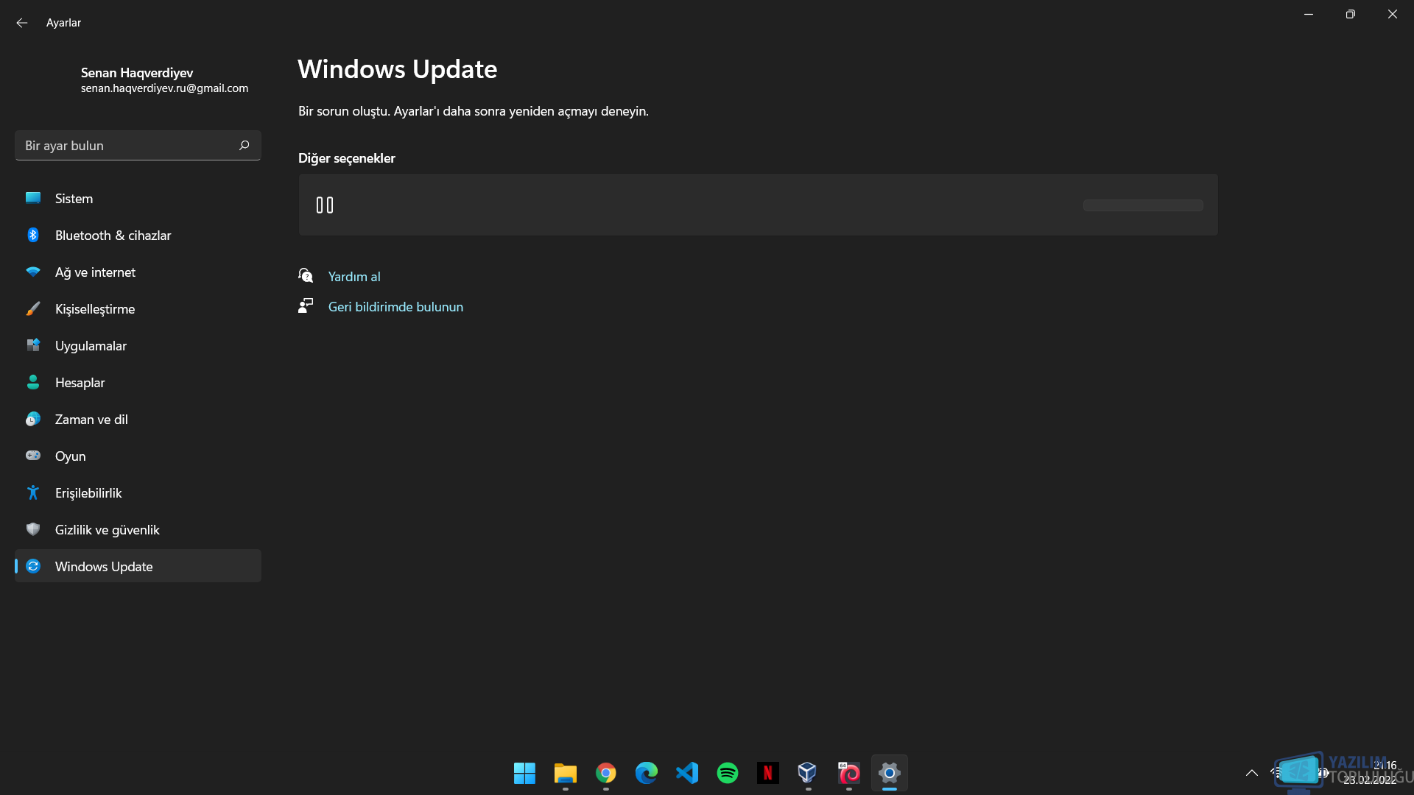This screenshot has width=1414, height=795.
Task: Open the Debian swirl app in taskbar
Action: point(848,773)
